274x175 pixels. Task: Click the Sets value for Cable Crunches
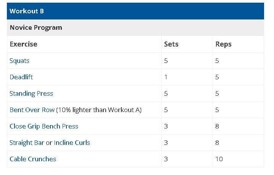166,159
